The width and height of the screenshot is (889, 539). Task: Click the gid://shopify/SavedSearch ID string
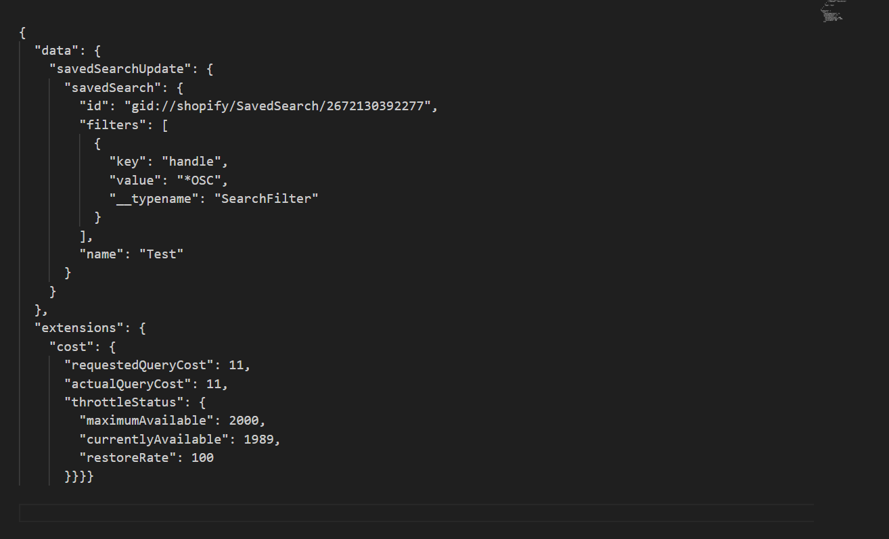point(277,106)
